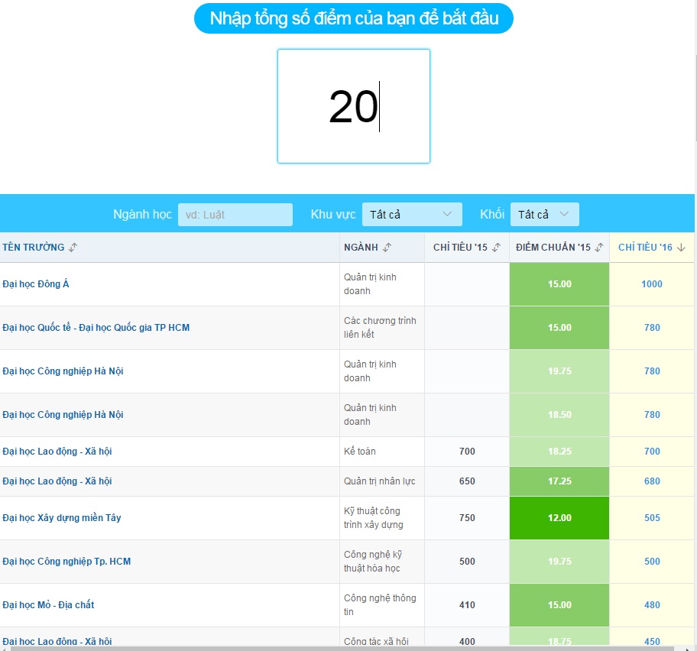Click down arrow beside CHỈ TIÊU '16

[681, 248]
